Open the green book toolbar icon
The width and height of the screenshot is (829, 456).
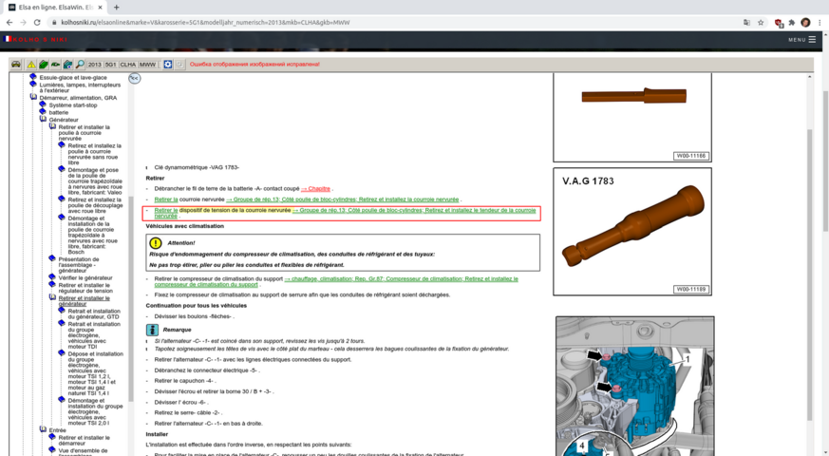(x=44, y=65)
